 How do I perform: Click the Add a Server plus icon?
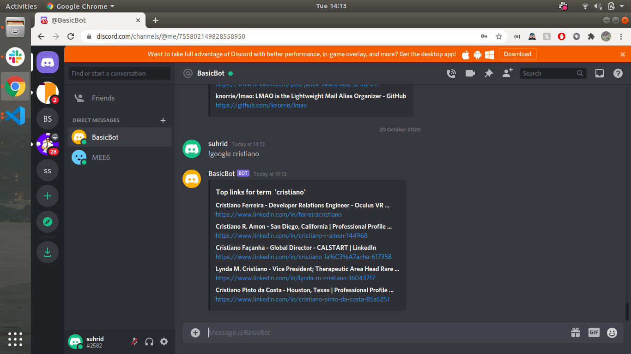(48, 196)
